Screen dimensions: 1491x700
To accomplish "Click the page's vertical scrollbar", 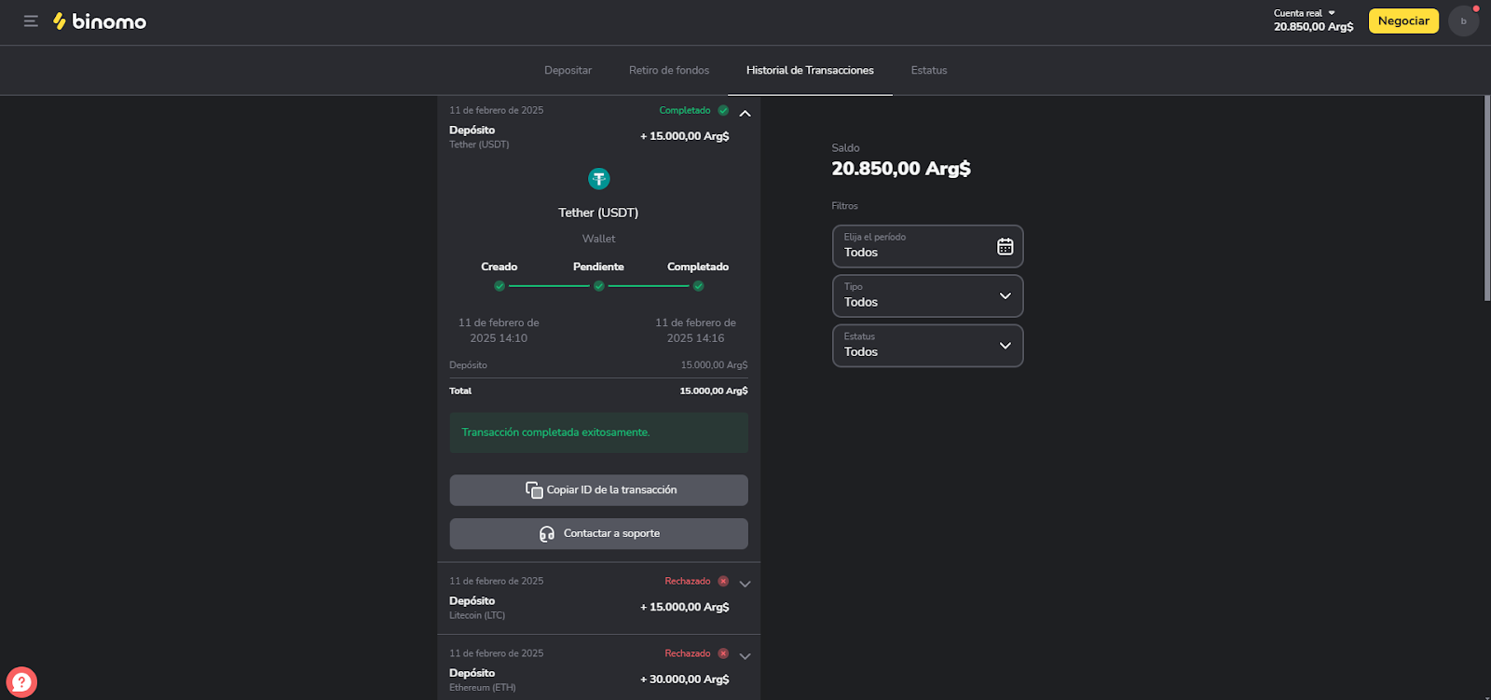I will pyautogui.click(x=1486, y=198).
